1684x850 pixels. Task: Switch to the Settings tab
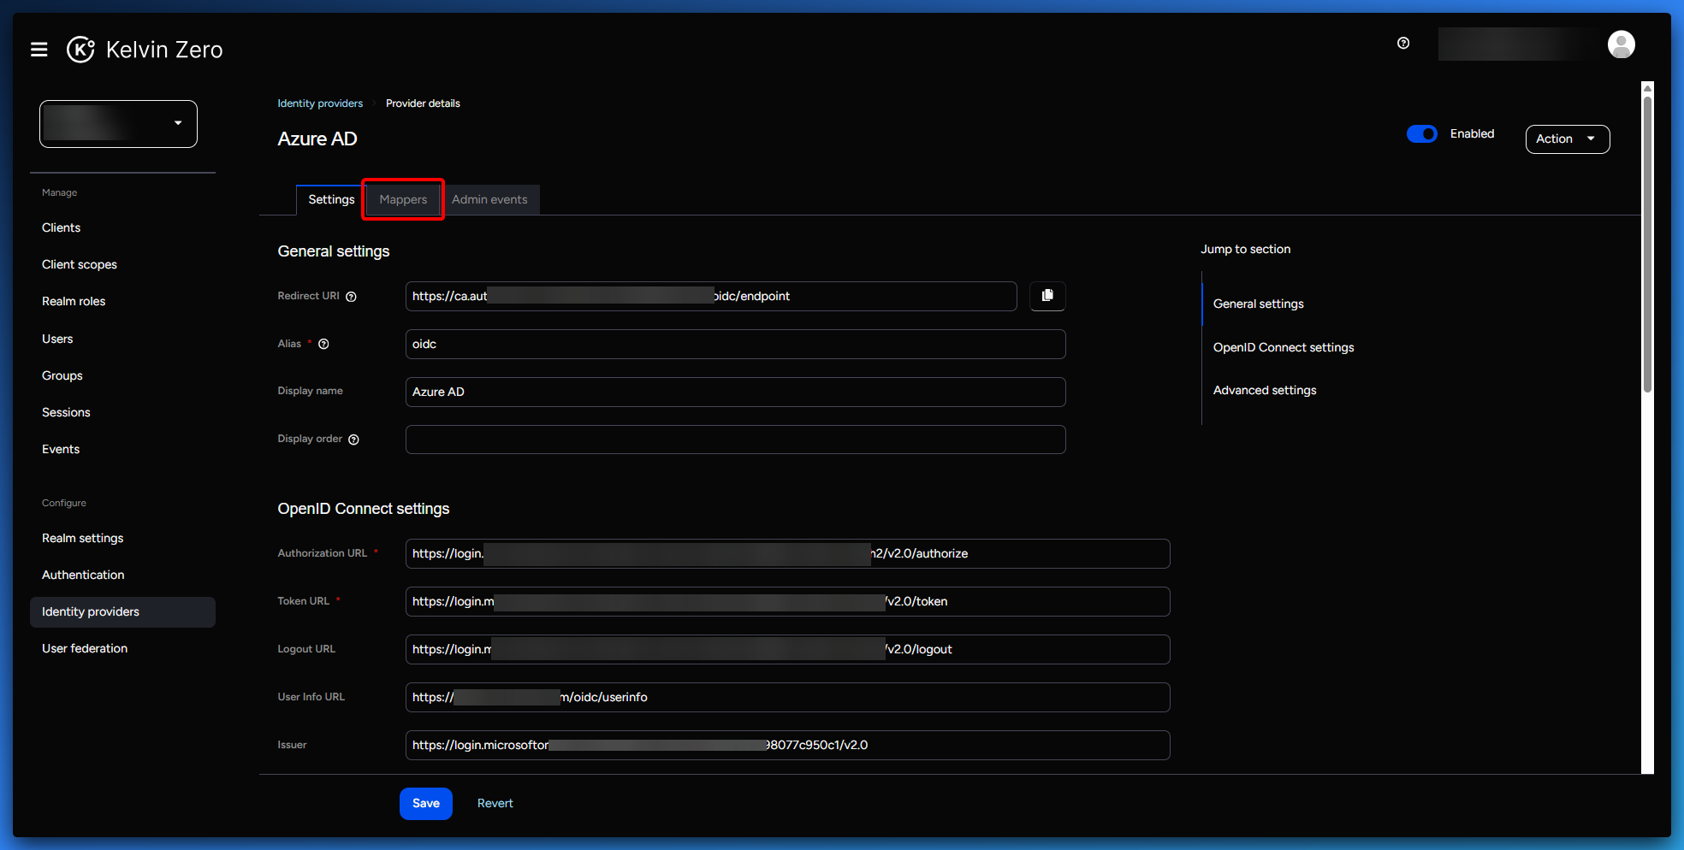331,199
